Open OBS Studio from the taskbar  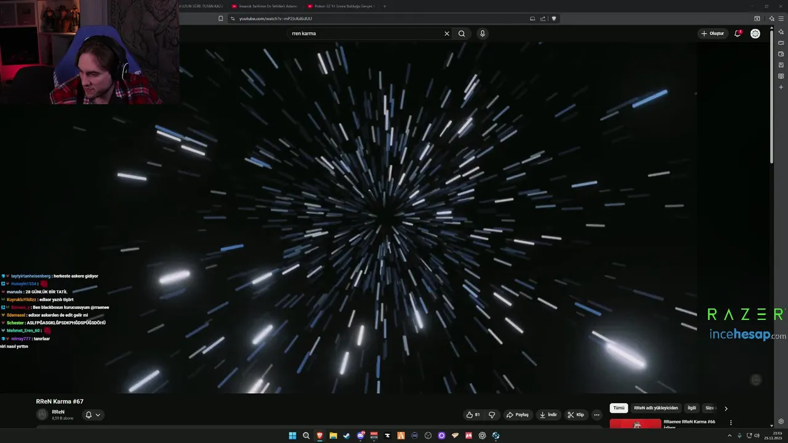[x=428, y=436]
